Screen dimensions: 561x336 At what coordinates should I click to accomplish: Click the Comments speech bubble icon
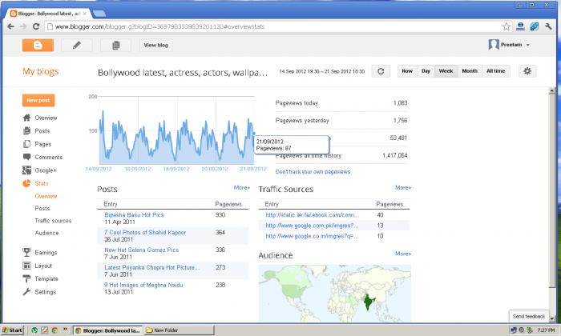pyautogui.click(x=26, y=157)
